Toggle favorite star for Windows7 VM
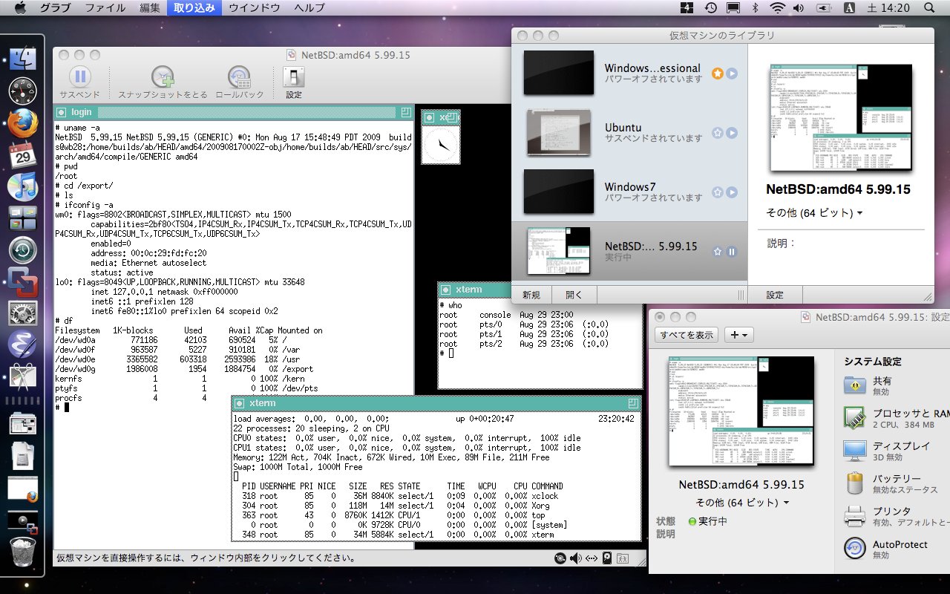This screenshot has height=594, width=950. (x=718, y=192)
